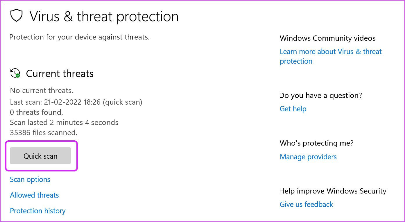Click the Windows Community videos heading
Image resolution: width=405 pixels, height=222 pixels.
pos(327,38)
